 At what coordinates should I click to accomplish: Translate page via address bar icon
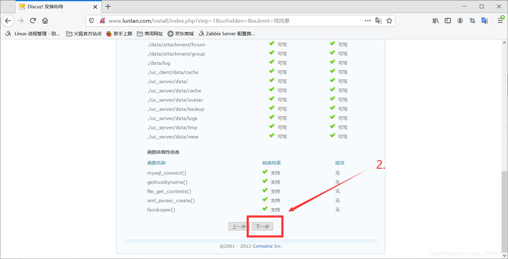coord(379,21)
